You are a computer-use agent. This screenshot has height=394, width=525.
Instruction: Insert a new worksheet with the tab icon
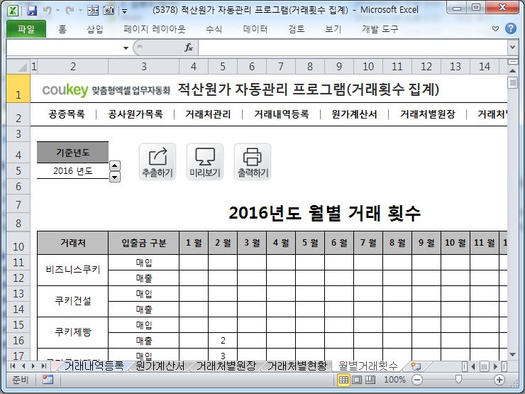(416, 366)
